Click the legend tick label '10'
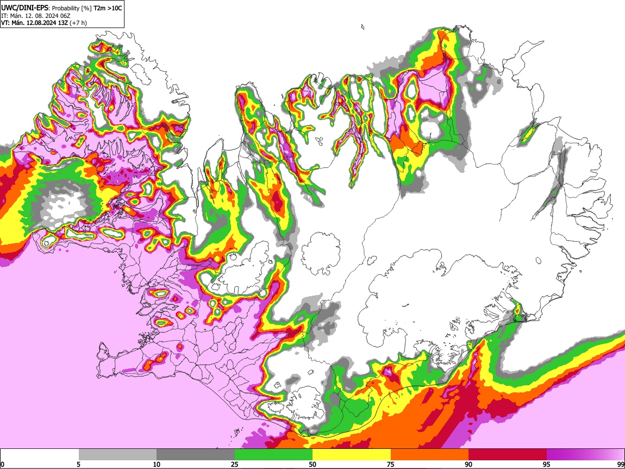 click(x=157, y=464)
